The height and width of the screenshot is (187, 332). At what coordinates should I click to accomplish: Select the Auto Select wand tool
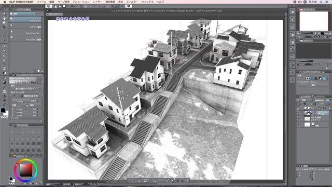click(x=4, y=36)
